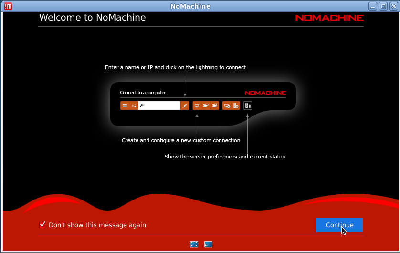Click the "Connect to a computer" label
400x253 pixels.
143,92
